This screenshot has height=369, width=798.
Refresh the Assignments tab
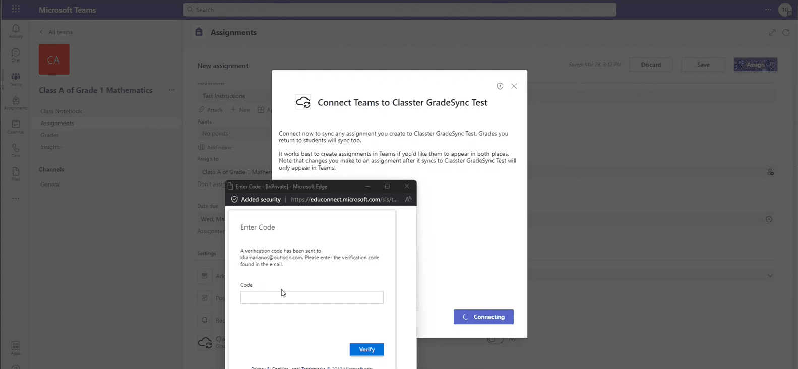pos(786,32)
